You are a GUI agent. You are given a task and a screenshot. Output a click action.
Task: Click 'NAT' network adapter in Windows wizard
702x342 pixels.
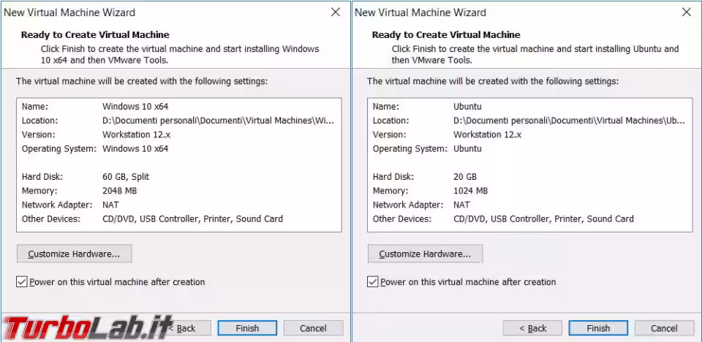[x=110, y=205]
